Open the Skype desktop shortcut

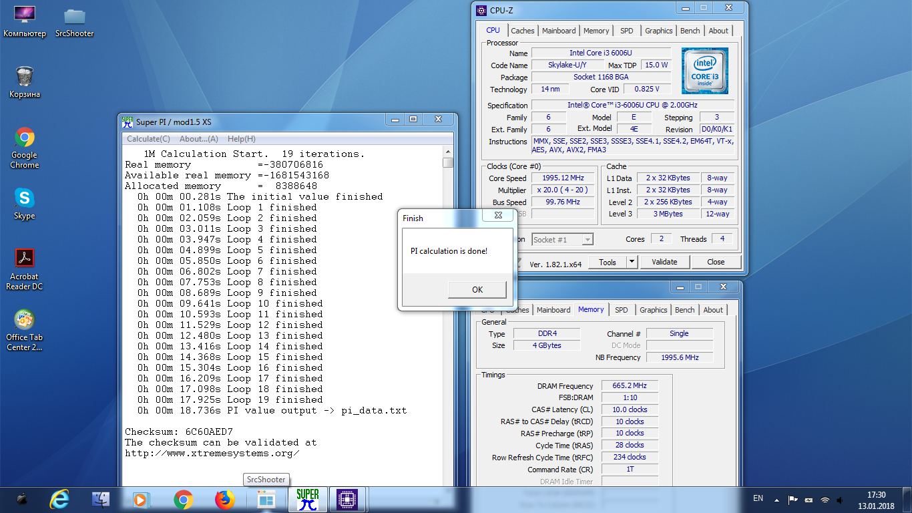[x=25, y=203]
